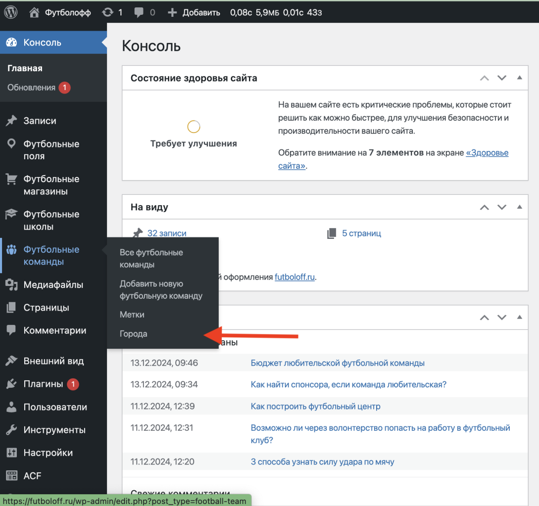
Task: Click the graduation cap icon for Футбольные школы
Action: (11, 214)
